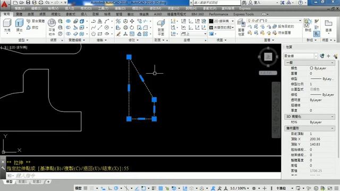Viewport: 340px width, 191px height.
Task: Open the Performance ribbon tab
Action: point(218,14)
